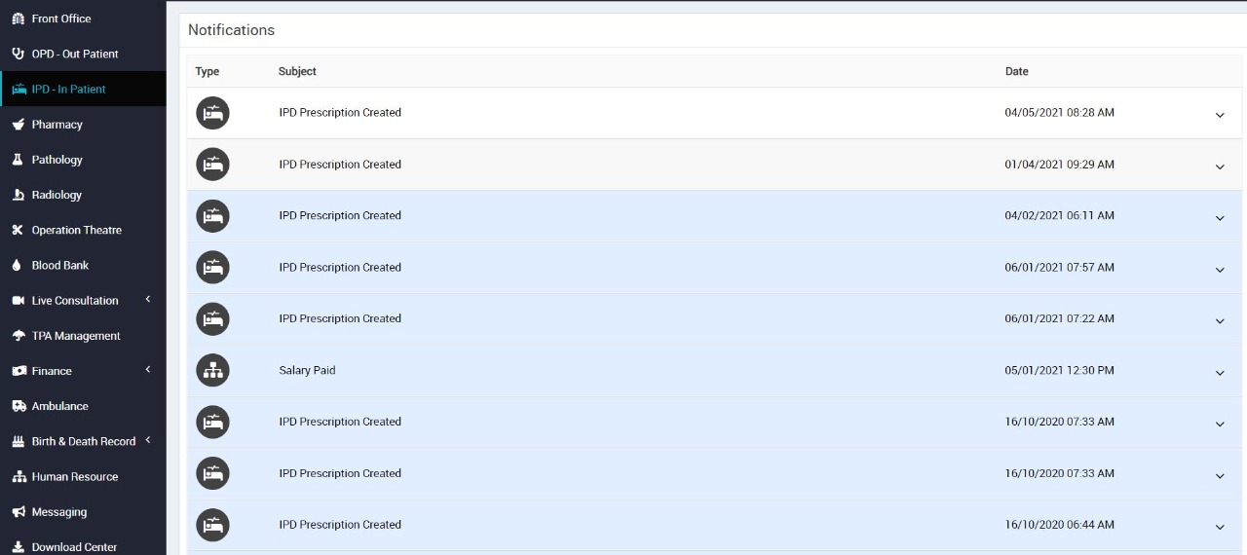Click the Radiology microscope icon
Screen dimensions: 1247x555
point(18,195)
